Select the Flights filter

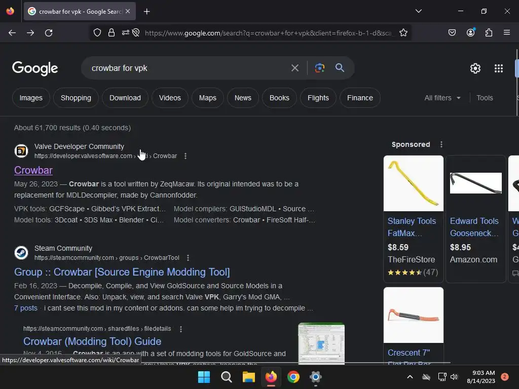[x=318, y=98]
